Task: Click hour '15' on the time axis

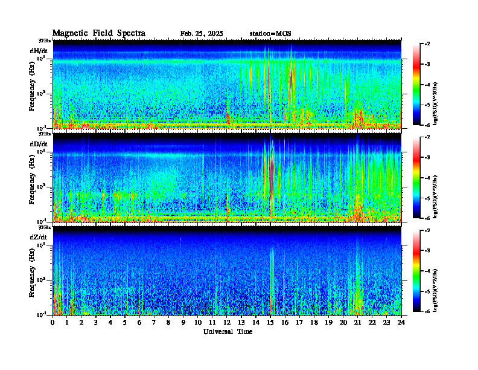Action: [270, 323]
